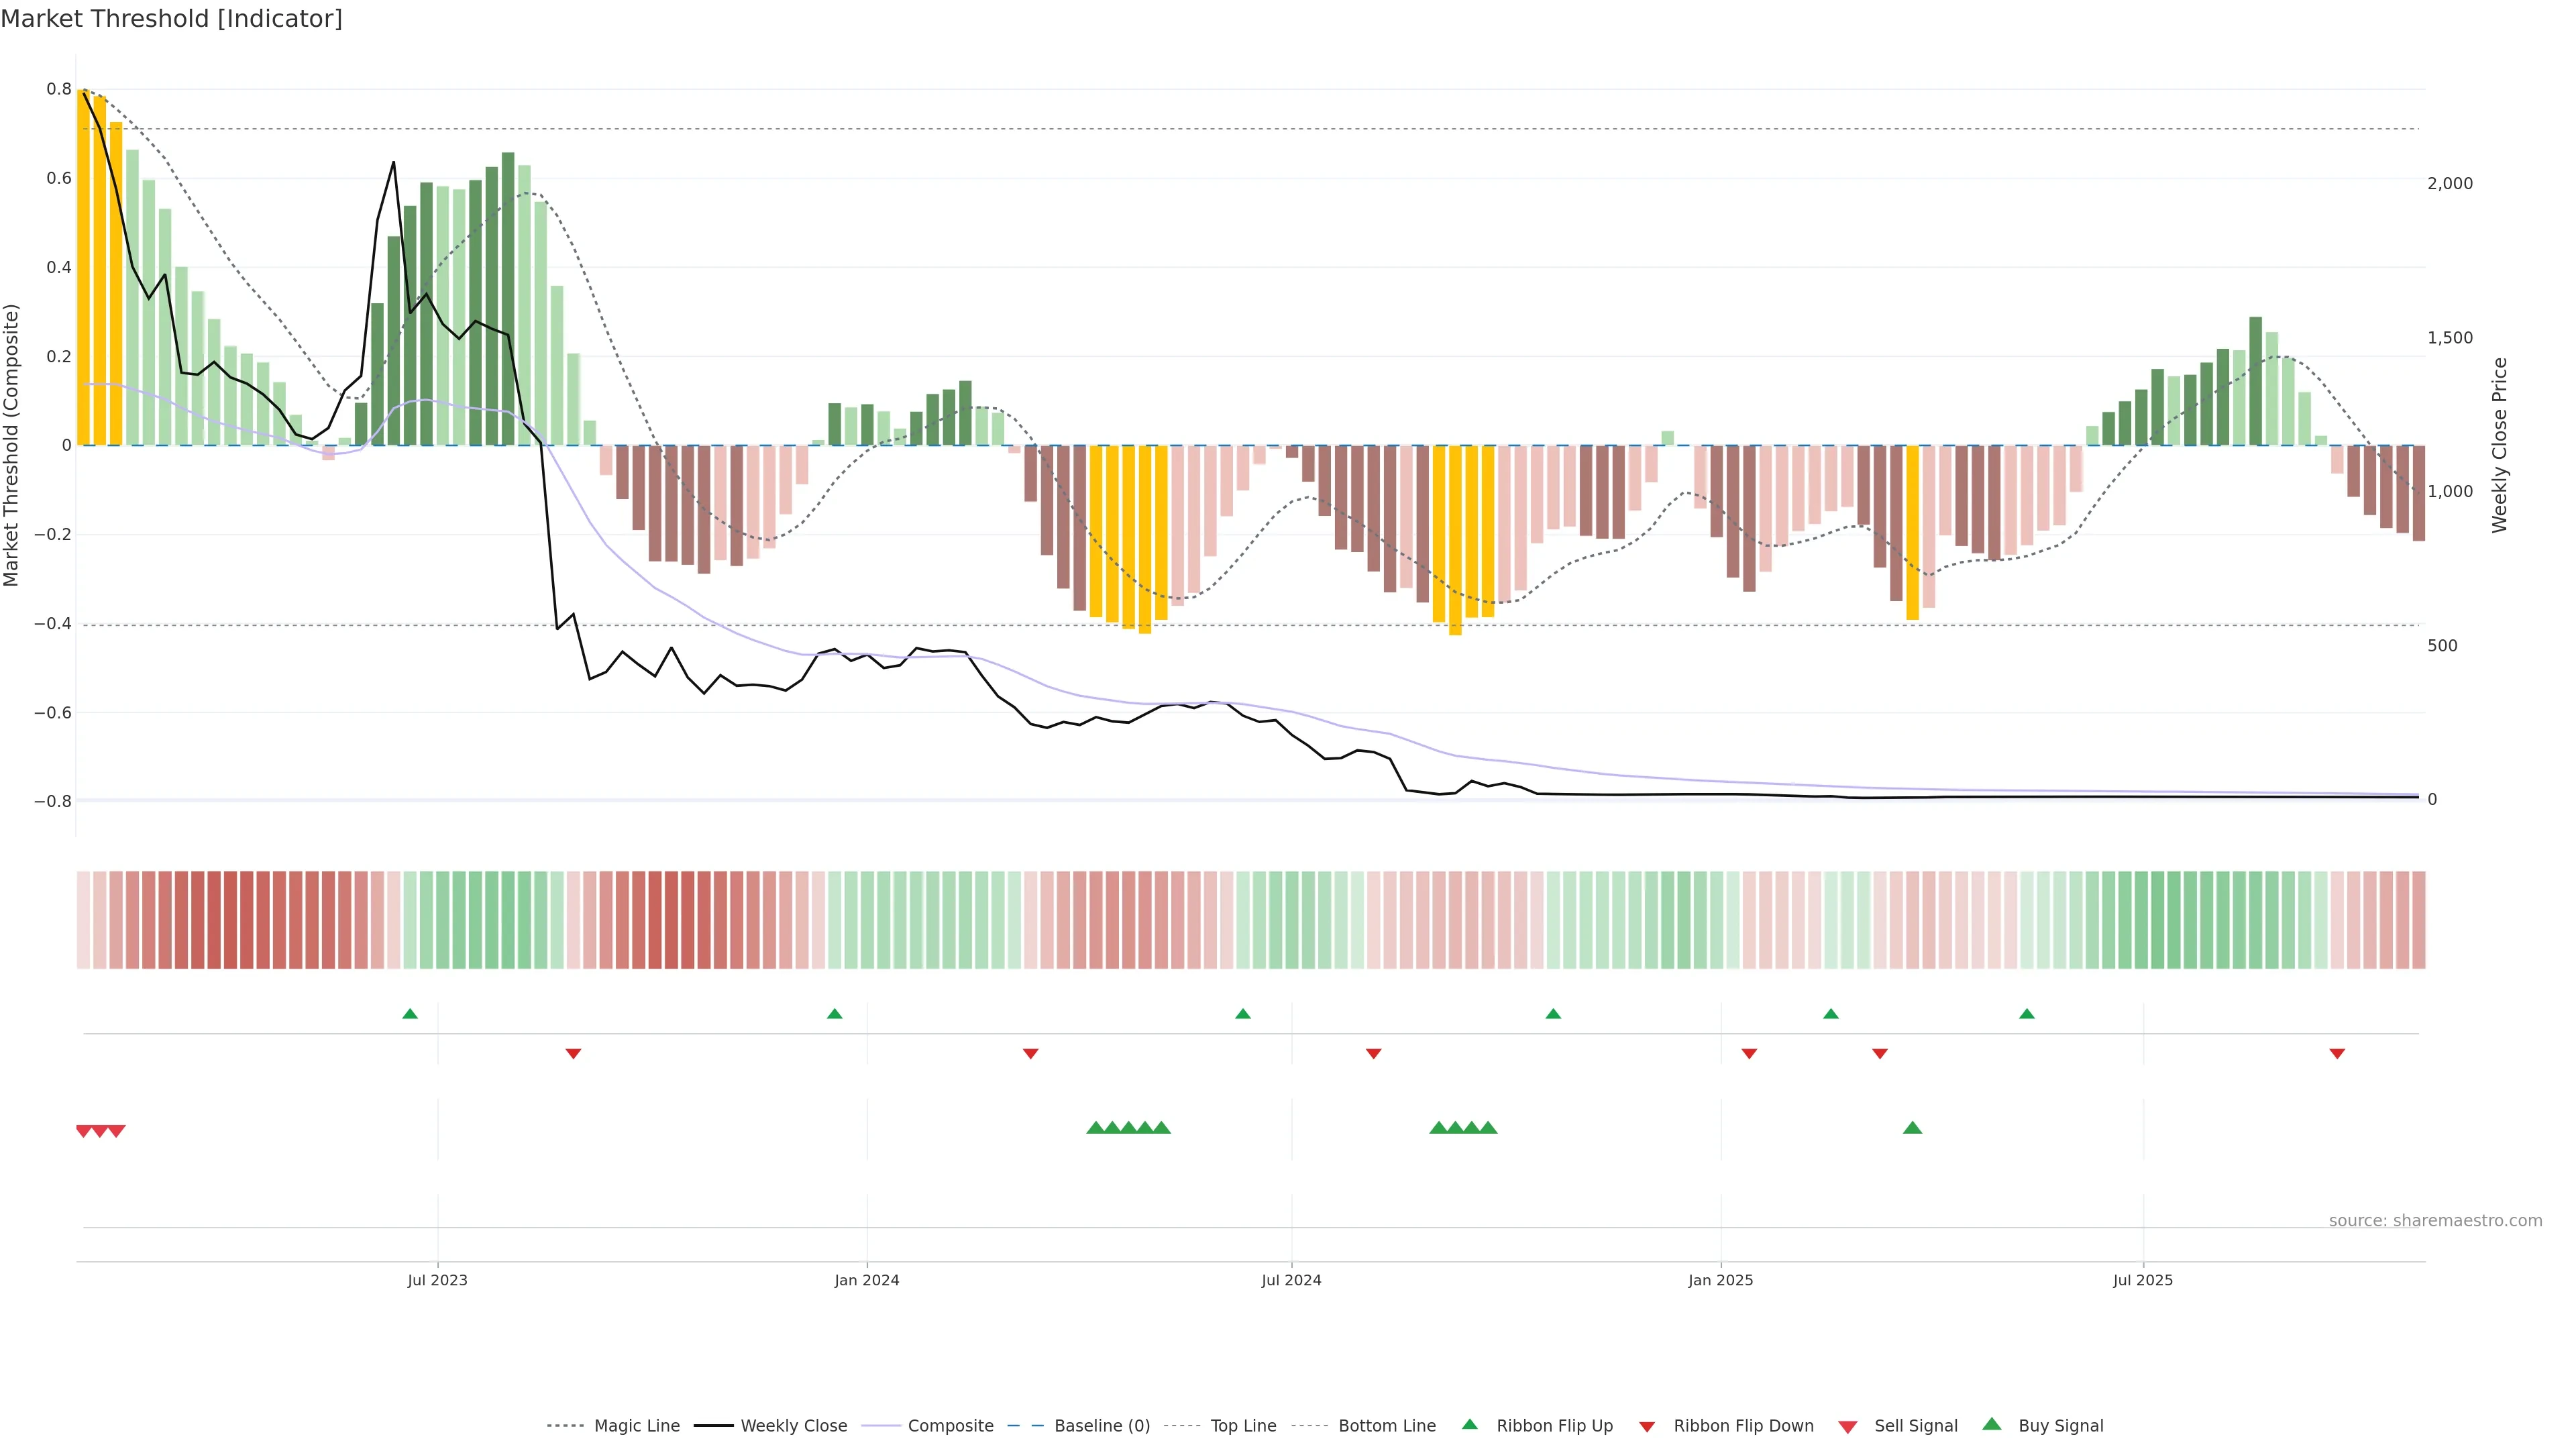Click the Sell Signal legend marker
The image size is (2576, 1449).
pos(1847,1426)
